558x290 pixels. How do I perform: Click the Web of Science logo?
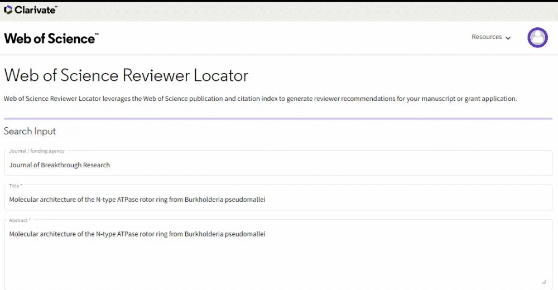coord(51,38)
